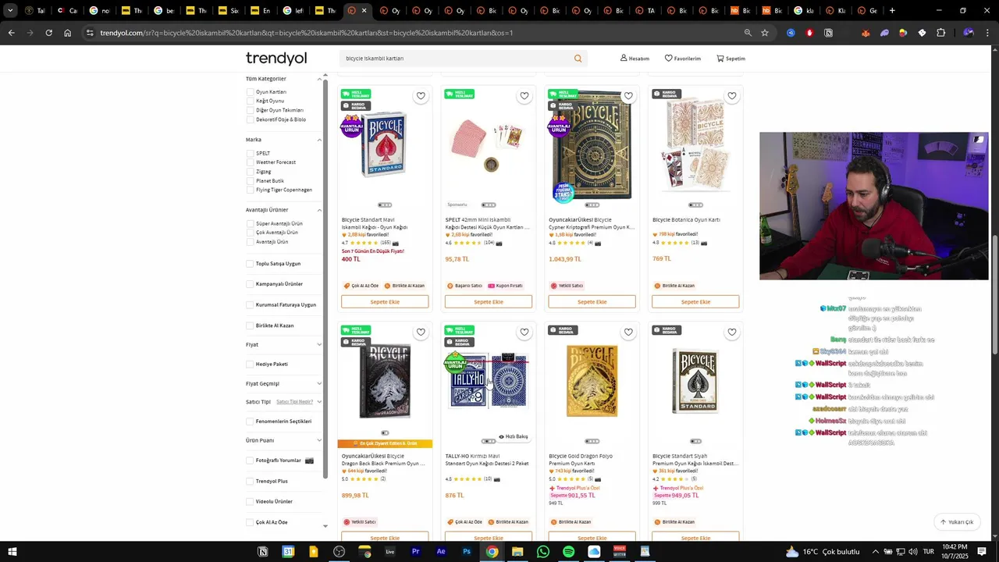The width and height of the screenshot is (999, 562).
Task: Expand the Ürün Puanı section
Action: [x=319, y=441]
